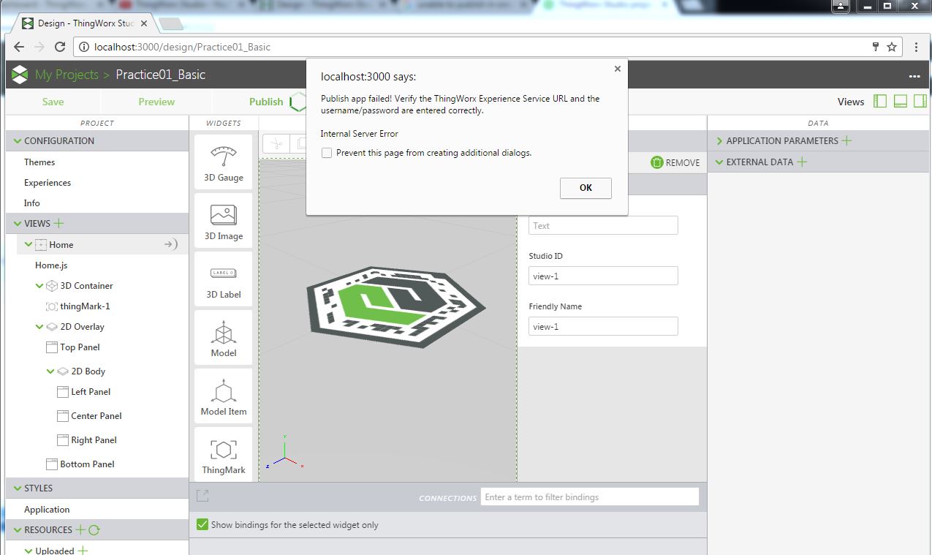Collapse the 2D Body node
Screen dimensions: 932x555
(50, 371)
